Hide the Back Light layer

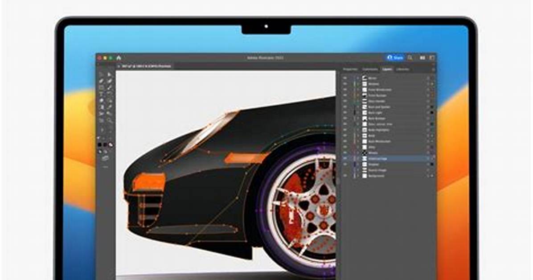pos(345,113)
